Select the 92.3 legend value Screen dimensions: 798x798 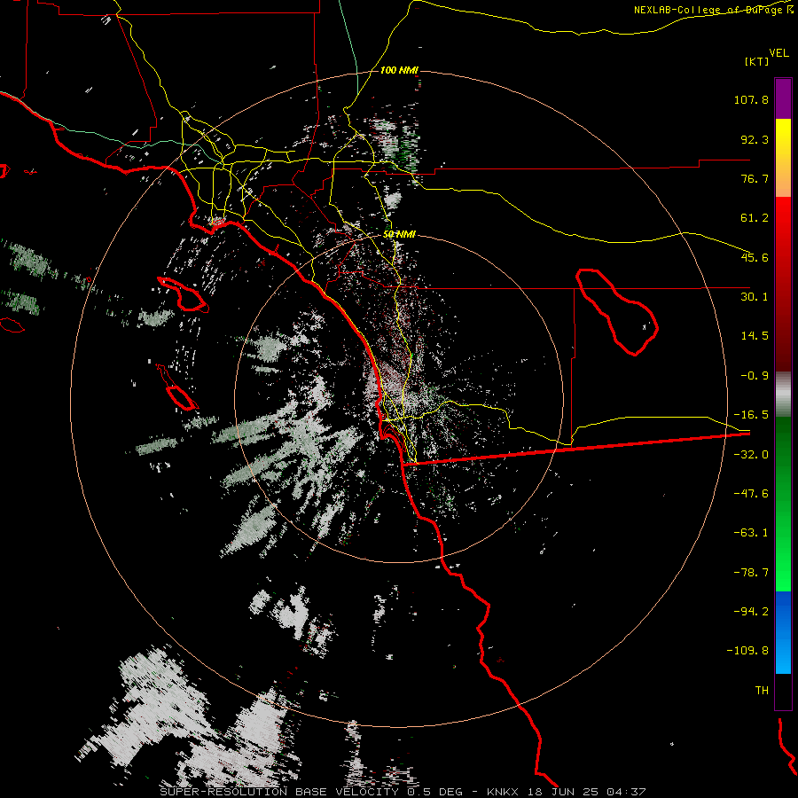(x=755, y=139)
